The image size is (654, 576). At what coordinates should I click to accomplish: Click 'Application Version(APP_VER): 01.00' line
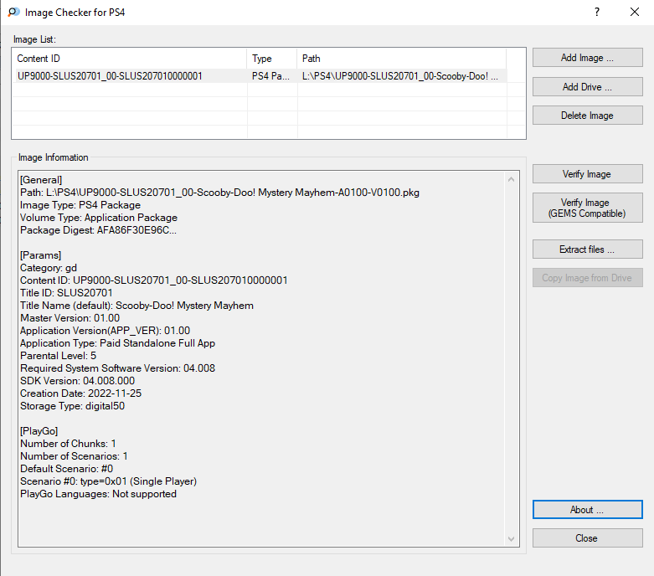pos(105,331)
